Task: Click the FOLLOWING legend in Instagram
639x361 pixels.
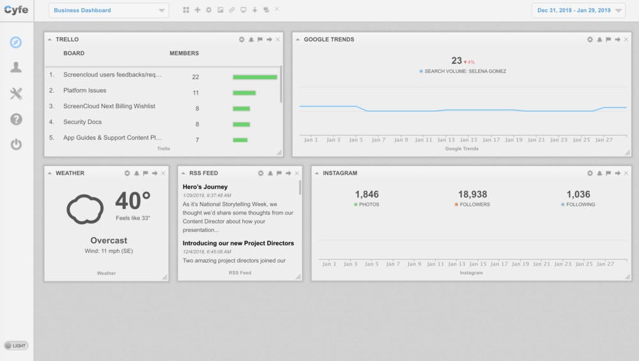Action: (578, 204)
